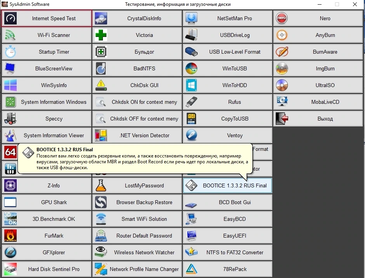Click the Бульдог chip icon
Image resolution: width=365 pixels, height=278 pixels.
(x=101, y=52)
